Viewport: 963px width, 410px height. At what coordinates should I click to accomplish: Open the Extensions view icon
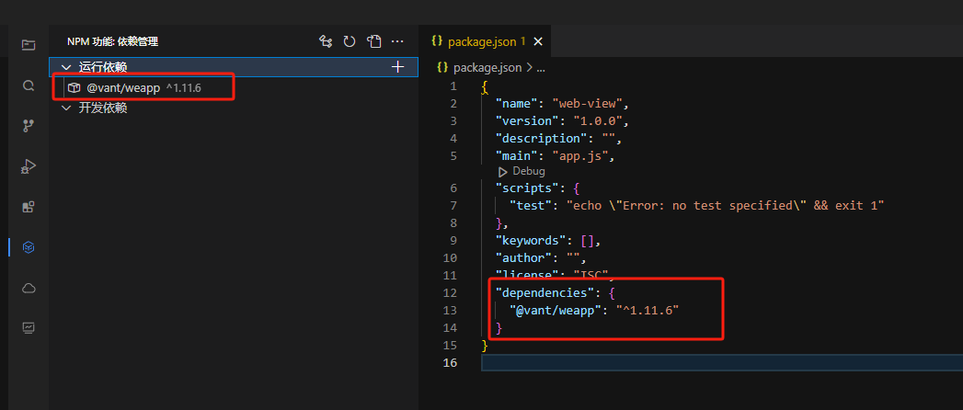(29, 207)
